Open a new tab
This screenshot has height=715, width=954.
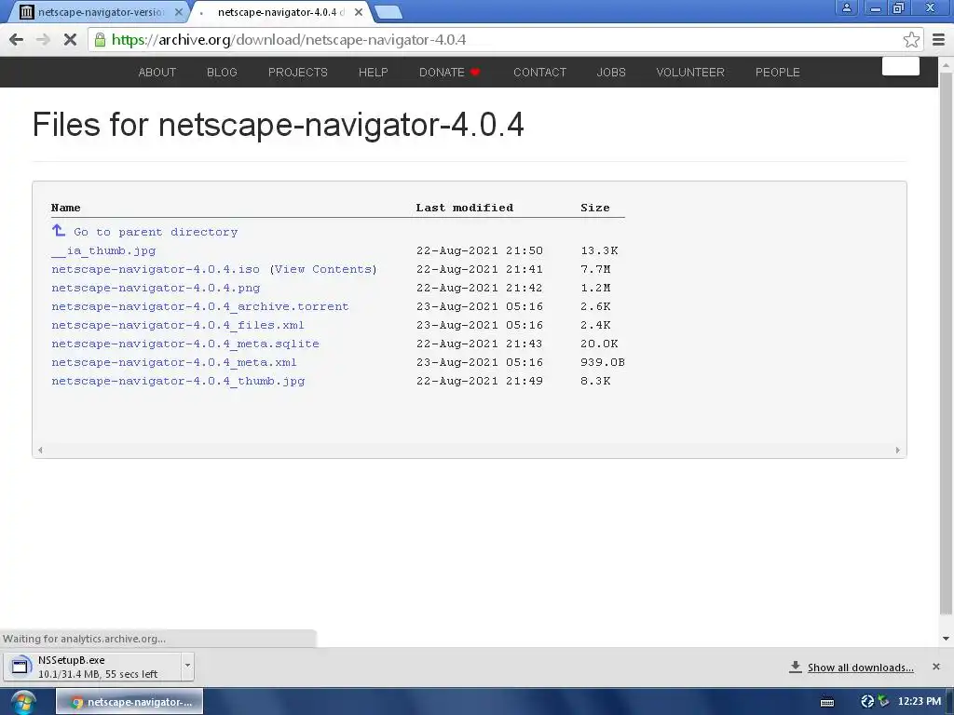[388, 12]
